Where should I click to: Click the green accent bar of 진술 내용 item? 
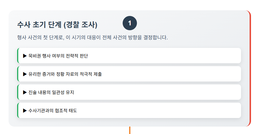18,92
